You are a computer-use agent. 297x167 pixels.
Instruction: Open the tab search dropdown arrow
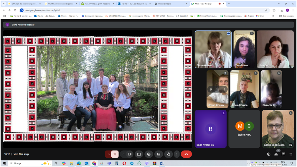coord(4,4)
